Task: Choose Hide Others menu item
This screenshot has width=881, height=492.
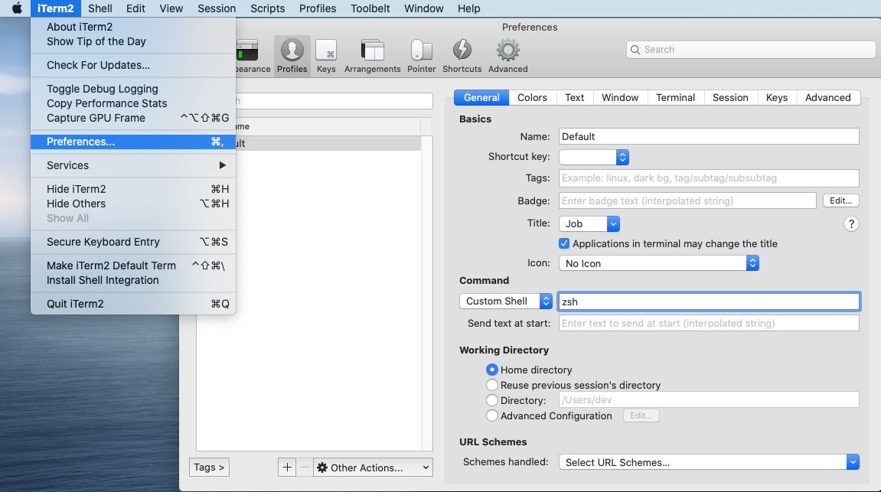Action: click(x=133, y=204)
